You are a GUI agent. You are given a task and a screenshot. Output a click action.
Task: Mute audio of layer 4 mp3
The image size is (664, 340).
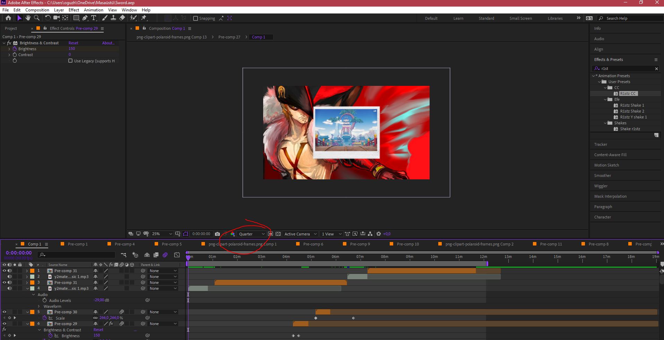[x=10, y=288]
